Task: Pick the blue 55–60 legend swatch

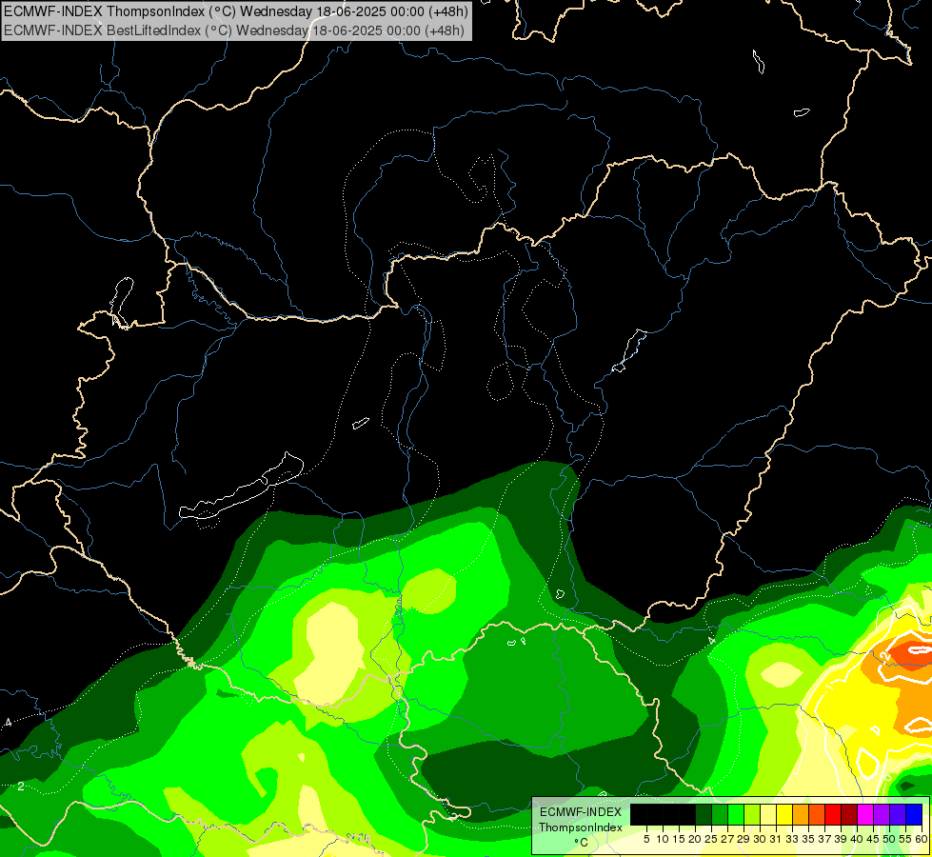Action: click(x=914, y=814)
